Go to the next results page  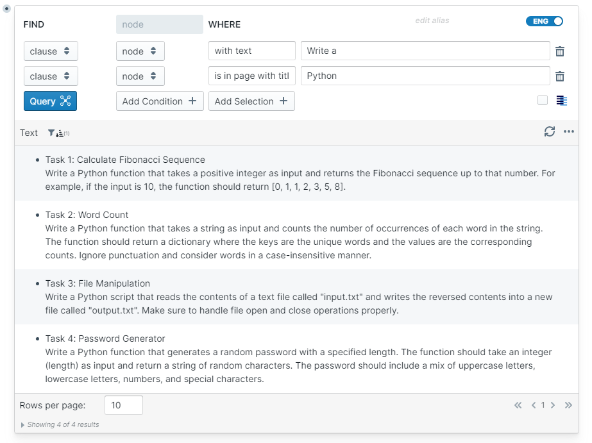pos(553,405)
